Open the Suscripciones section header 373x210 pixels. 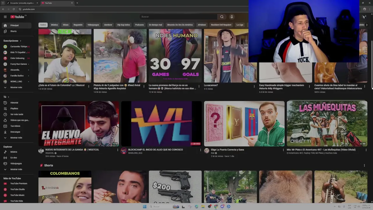[x=12, y=41]
